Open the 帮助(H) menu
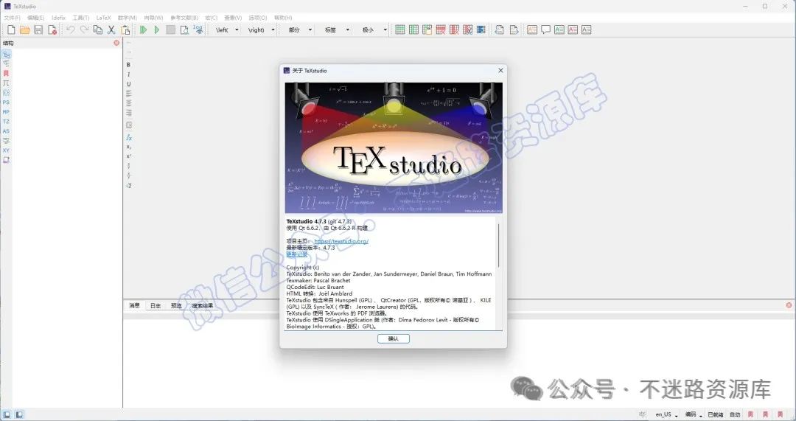 283,18
